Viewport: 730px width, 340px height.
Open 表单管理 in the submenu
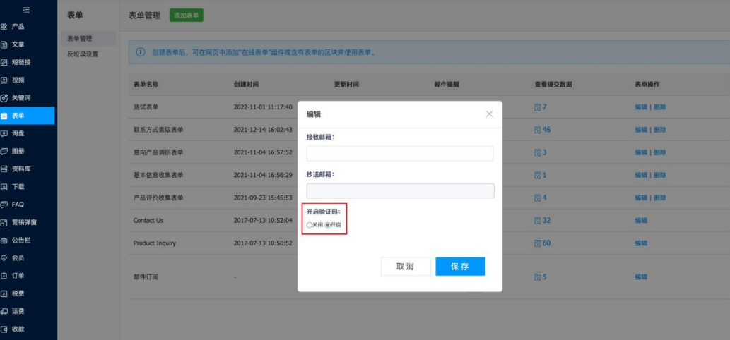point(79,39)
